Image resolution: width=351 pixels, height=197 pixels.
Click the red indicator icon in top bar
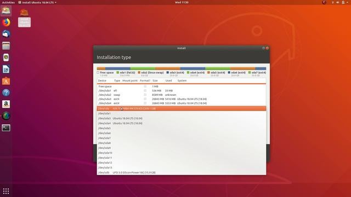click(x=324, y=2)
